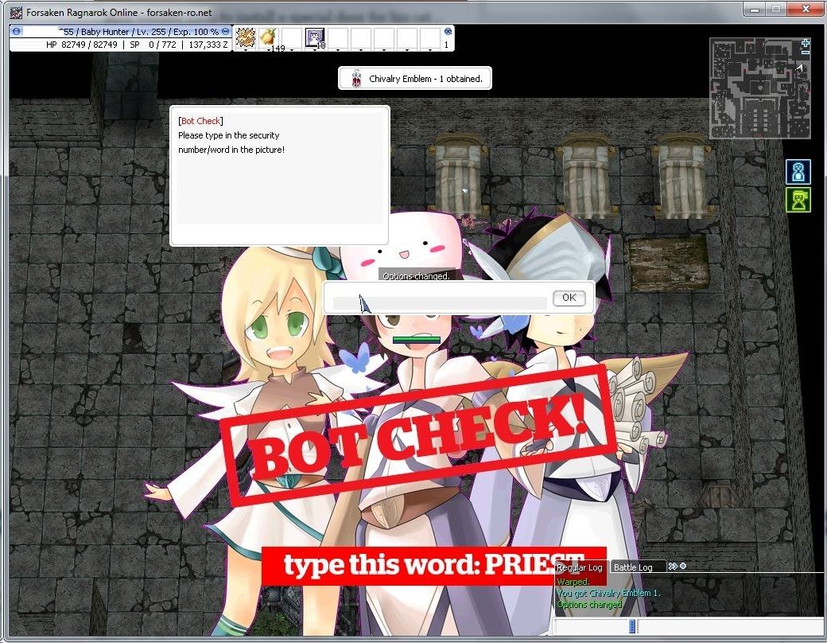Click the Forsaken Ragnarok Online title bar icon

coord(17,12)
